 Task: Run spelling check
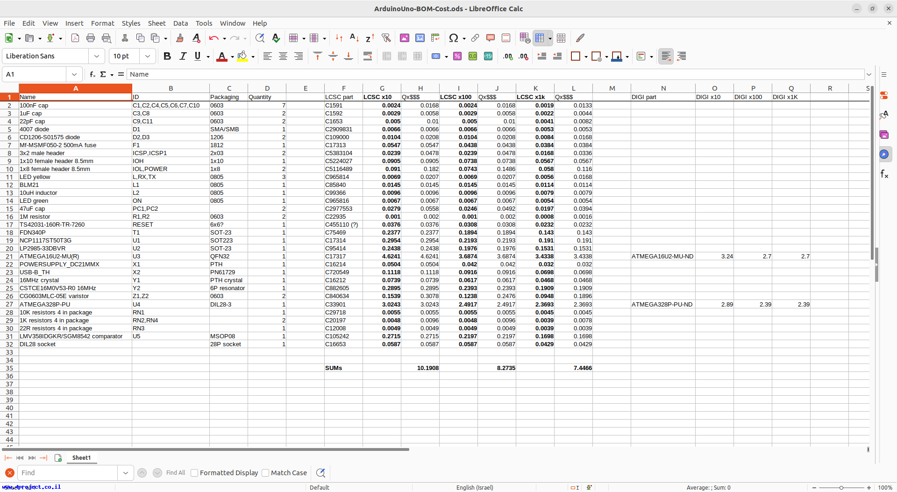click(x=276, y=38)
